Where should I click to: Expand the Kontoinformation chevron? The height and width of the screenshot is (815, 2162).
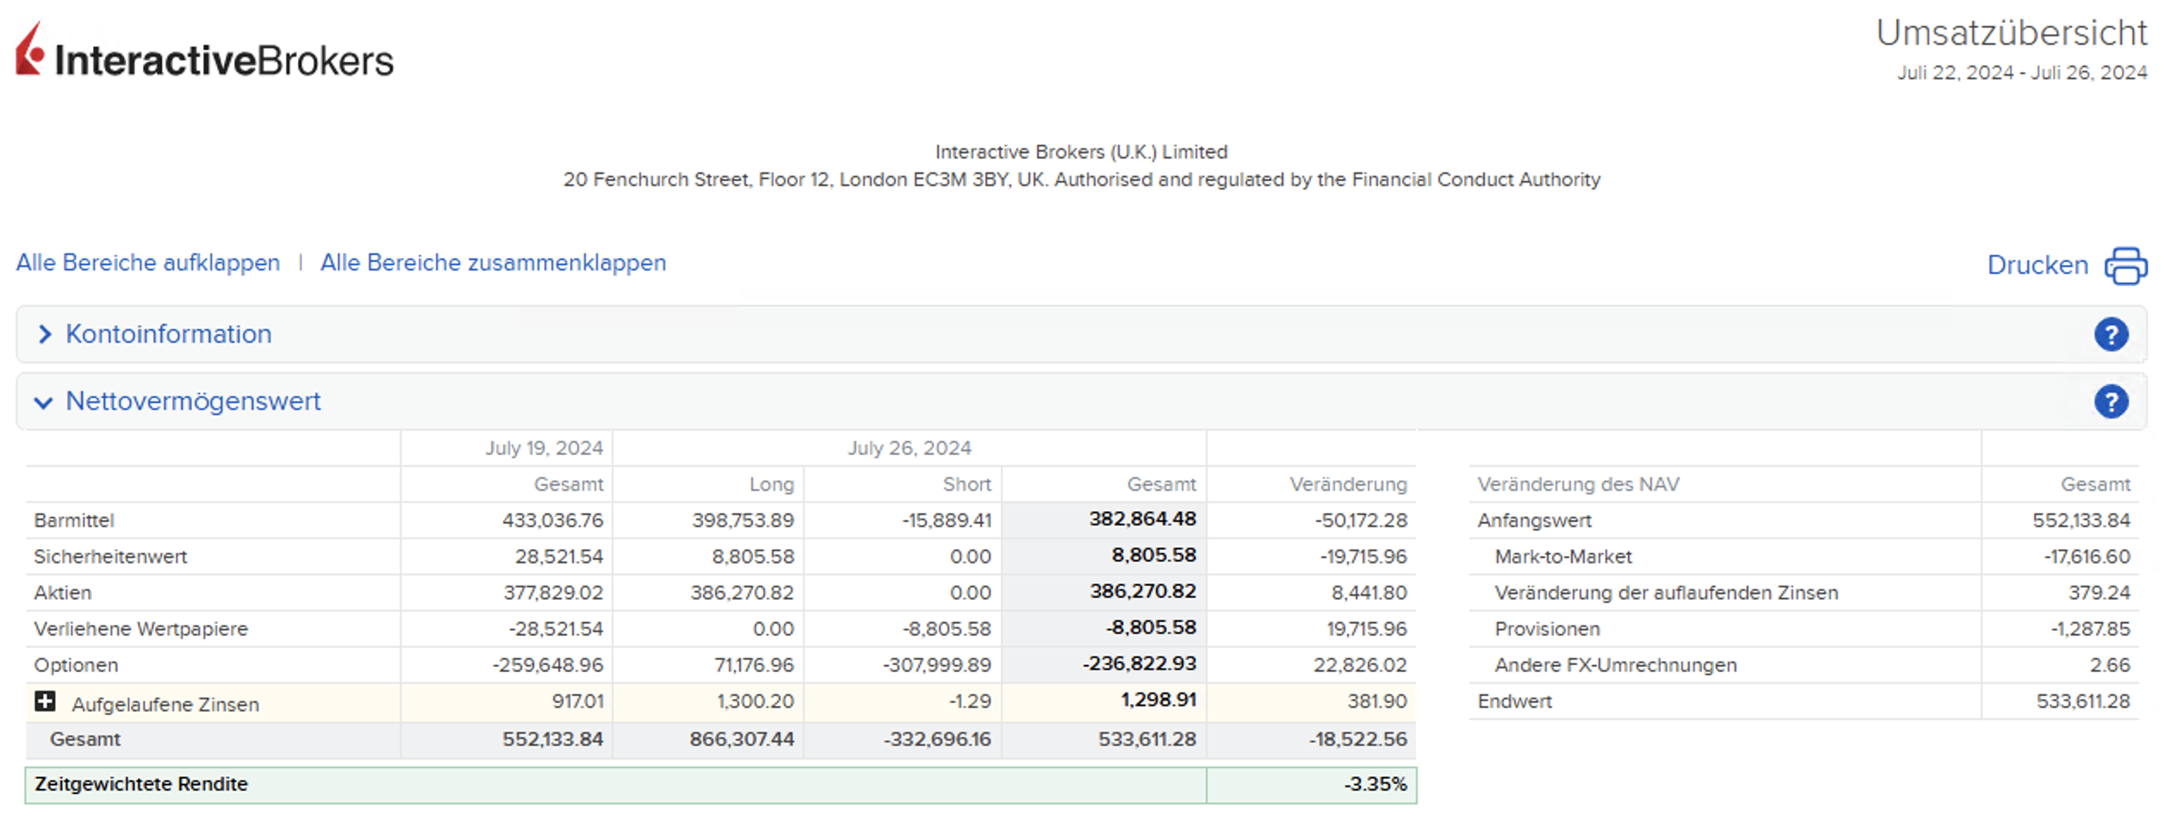(45, 334)
